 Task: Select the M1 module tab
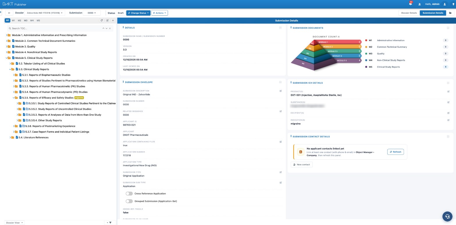(13, 20)
